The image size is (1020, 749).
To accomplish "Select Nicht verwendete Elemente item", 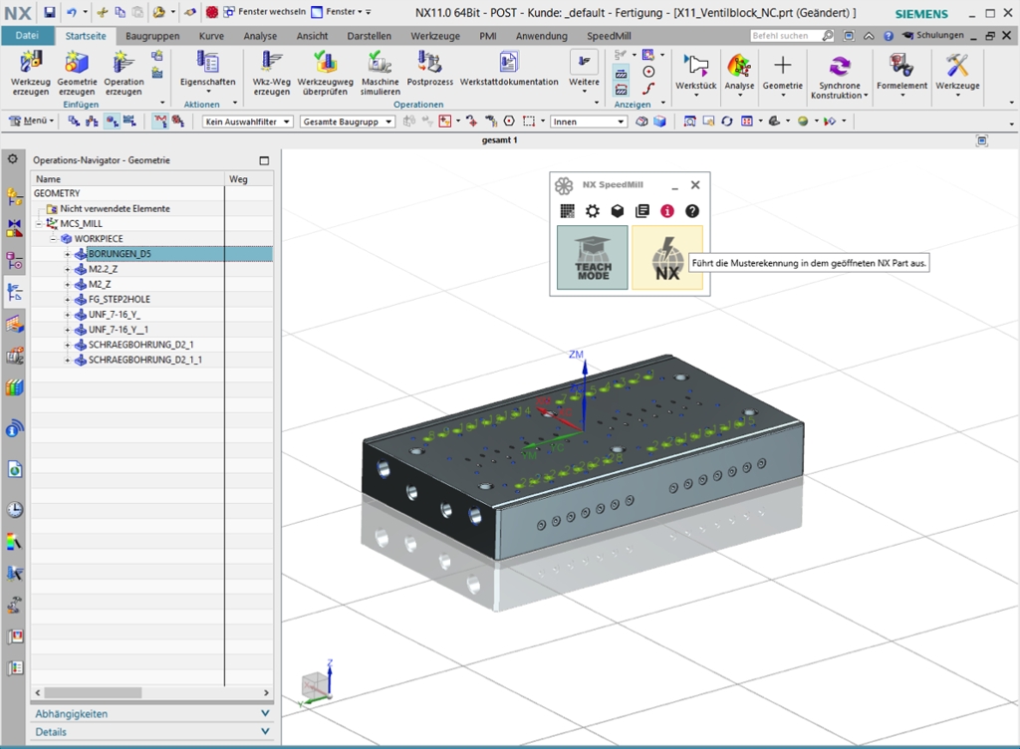I will tap(116, 209).
